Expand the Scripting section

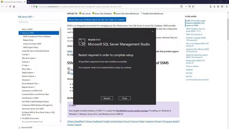click(x=26, y=62)
